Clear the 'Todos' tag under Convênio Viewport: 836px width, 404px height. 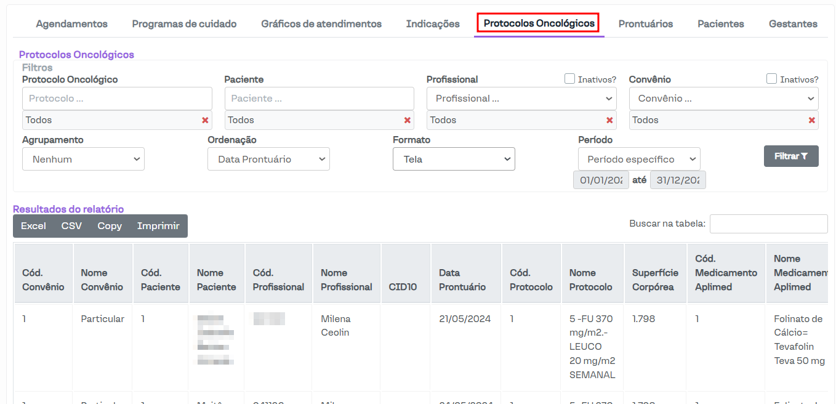coord(811,120)
